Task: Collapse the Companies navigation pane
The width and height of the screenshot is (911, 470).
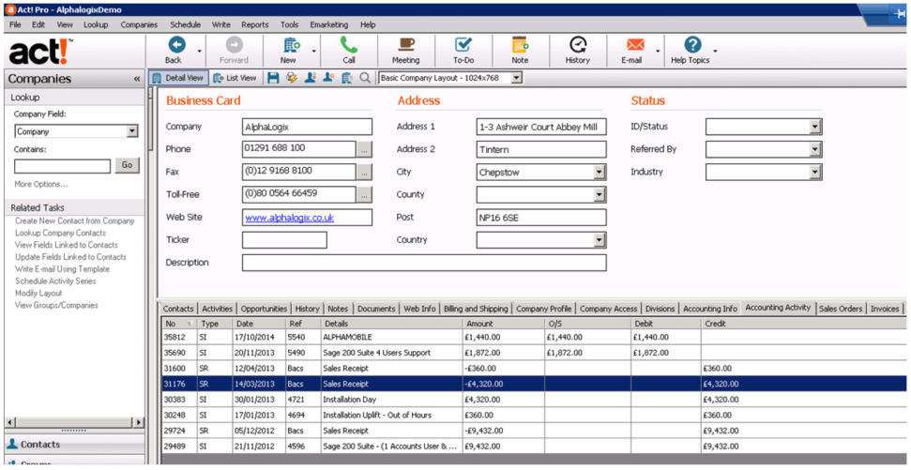Action: coord(137,79)
